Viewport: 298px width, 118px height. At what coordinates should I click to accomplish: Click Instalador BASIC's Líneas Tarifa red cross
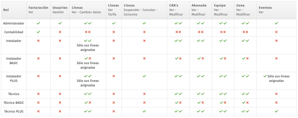tap(114, 58)
